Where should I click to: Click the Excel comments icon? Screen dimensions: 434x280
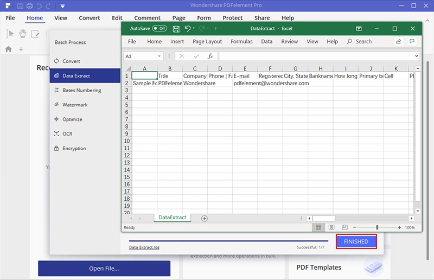point(412,42)
